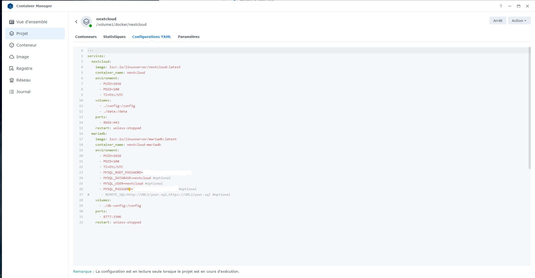Close the Container Manager window
The image size is (535, 278).
527,6
